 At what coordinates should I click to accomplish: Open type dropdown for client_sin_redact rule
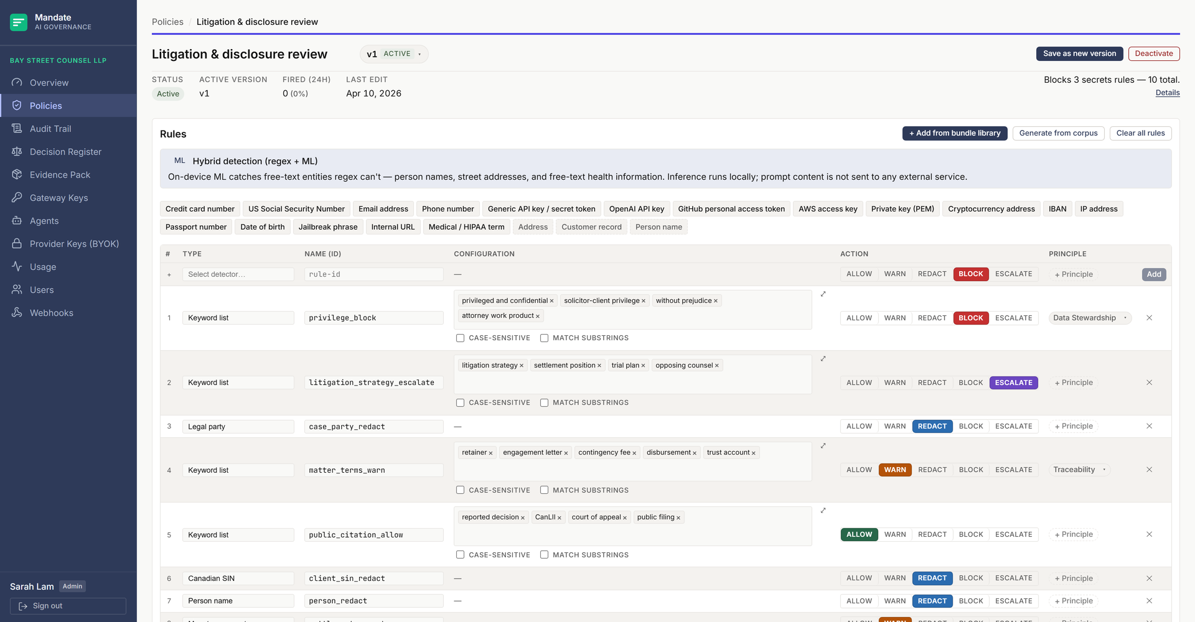tap(238, 578)
